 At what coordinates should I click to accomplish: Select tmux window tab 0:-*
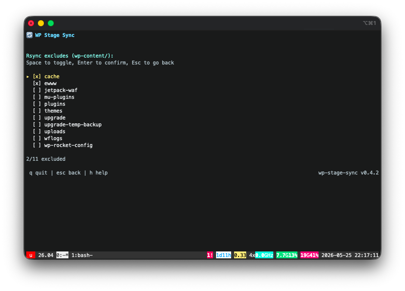tap(62, 255)
